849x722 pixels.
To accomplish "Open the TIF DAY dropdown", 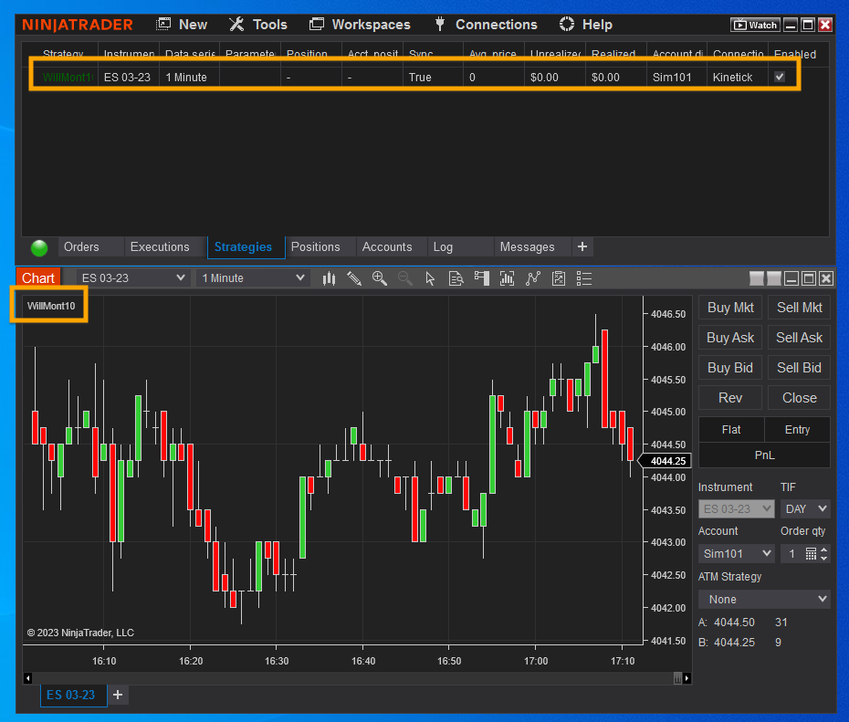I will (x=806, y=508).
